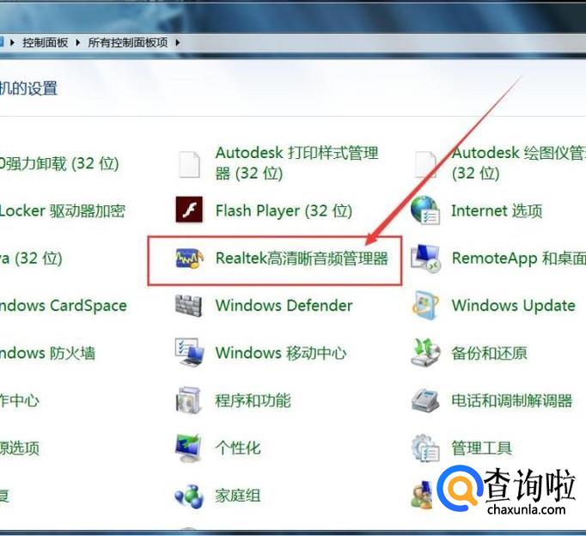Screen dimensions: 586x536
Task: Open the Windows Defender link
Action: 284,306
